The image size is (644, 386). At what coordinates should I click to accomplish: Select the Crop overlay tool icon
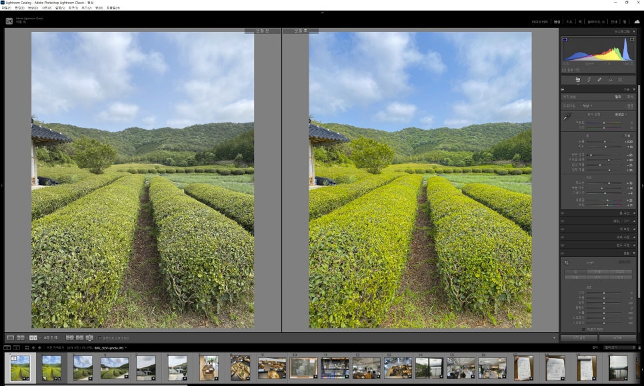pyautogui.click(x=588, y=80)
